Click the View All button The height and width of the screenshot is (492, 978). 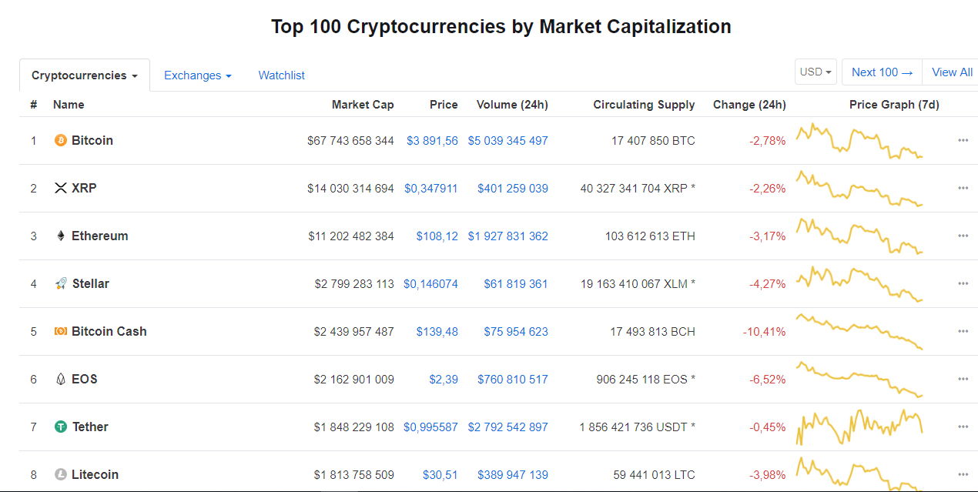952,72
